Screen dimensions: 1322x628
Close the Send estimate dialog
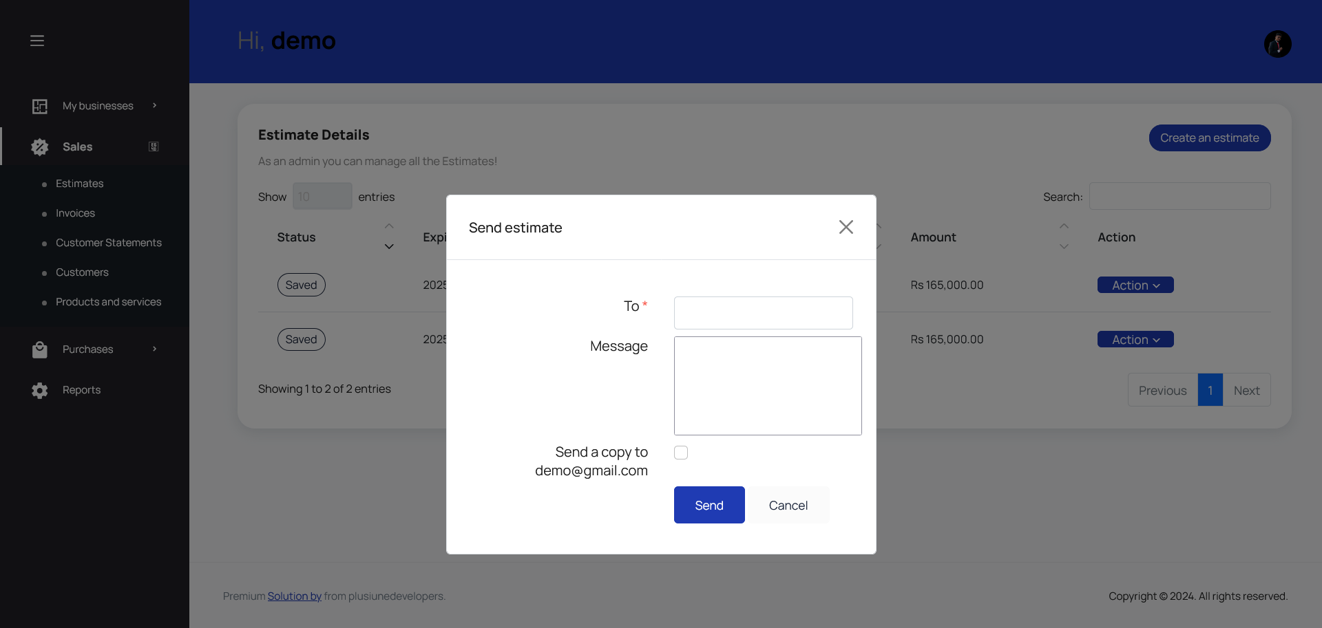pyautogui.click(x=846, y=227)
